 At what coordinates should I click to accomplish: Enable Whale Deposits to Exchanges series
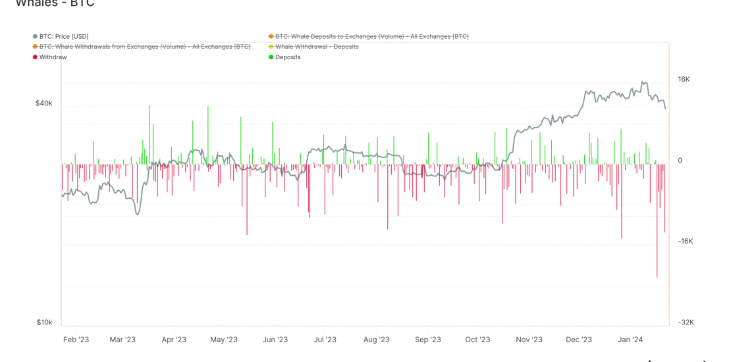click(371, 36)
